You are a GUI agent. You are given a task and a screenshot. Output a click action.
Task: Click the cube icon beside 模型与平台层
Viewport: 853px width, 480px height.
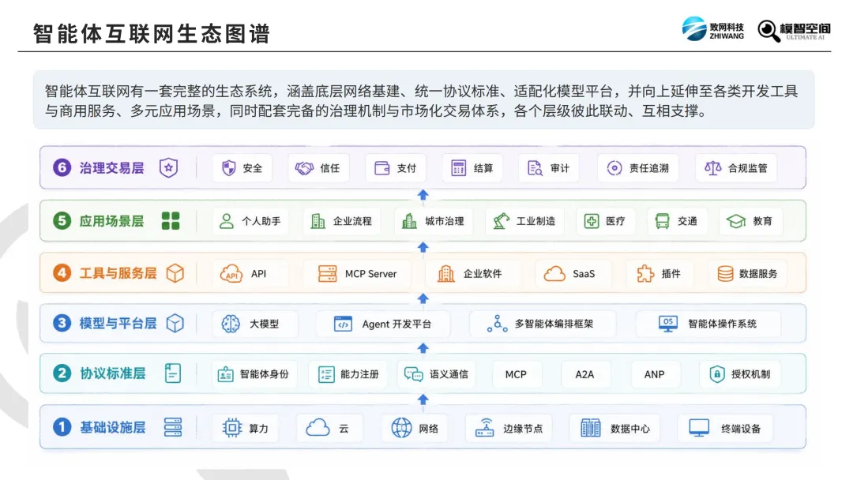175,323
